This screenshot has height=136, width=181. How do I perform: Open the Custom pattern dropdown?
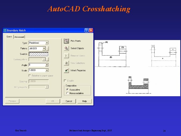coord(44,59)
